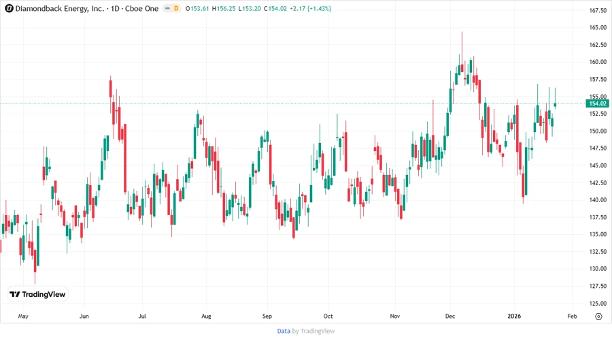Click the Nov label on time axis
612x339 pixels.
[395, 317]
